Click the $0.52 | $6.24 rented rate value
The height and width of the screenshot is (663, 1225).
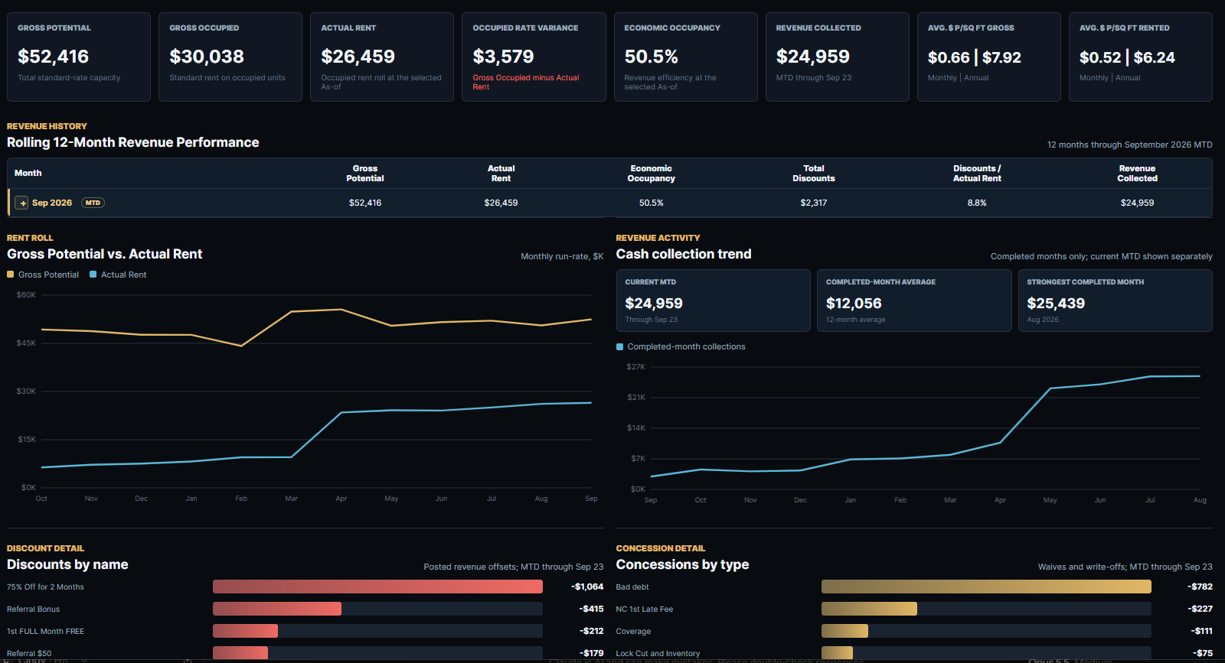tap(1127, 57)
